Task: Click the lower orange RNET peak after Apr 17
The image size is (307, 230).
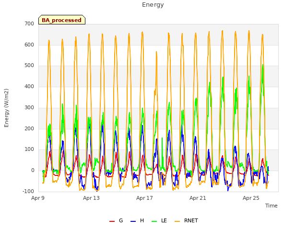Action: 156,52
